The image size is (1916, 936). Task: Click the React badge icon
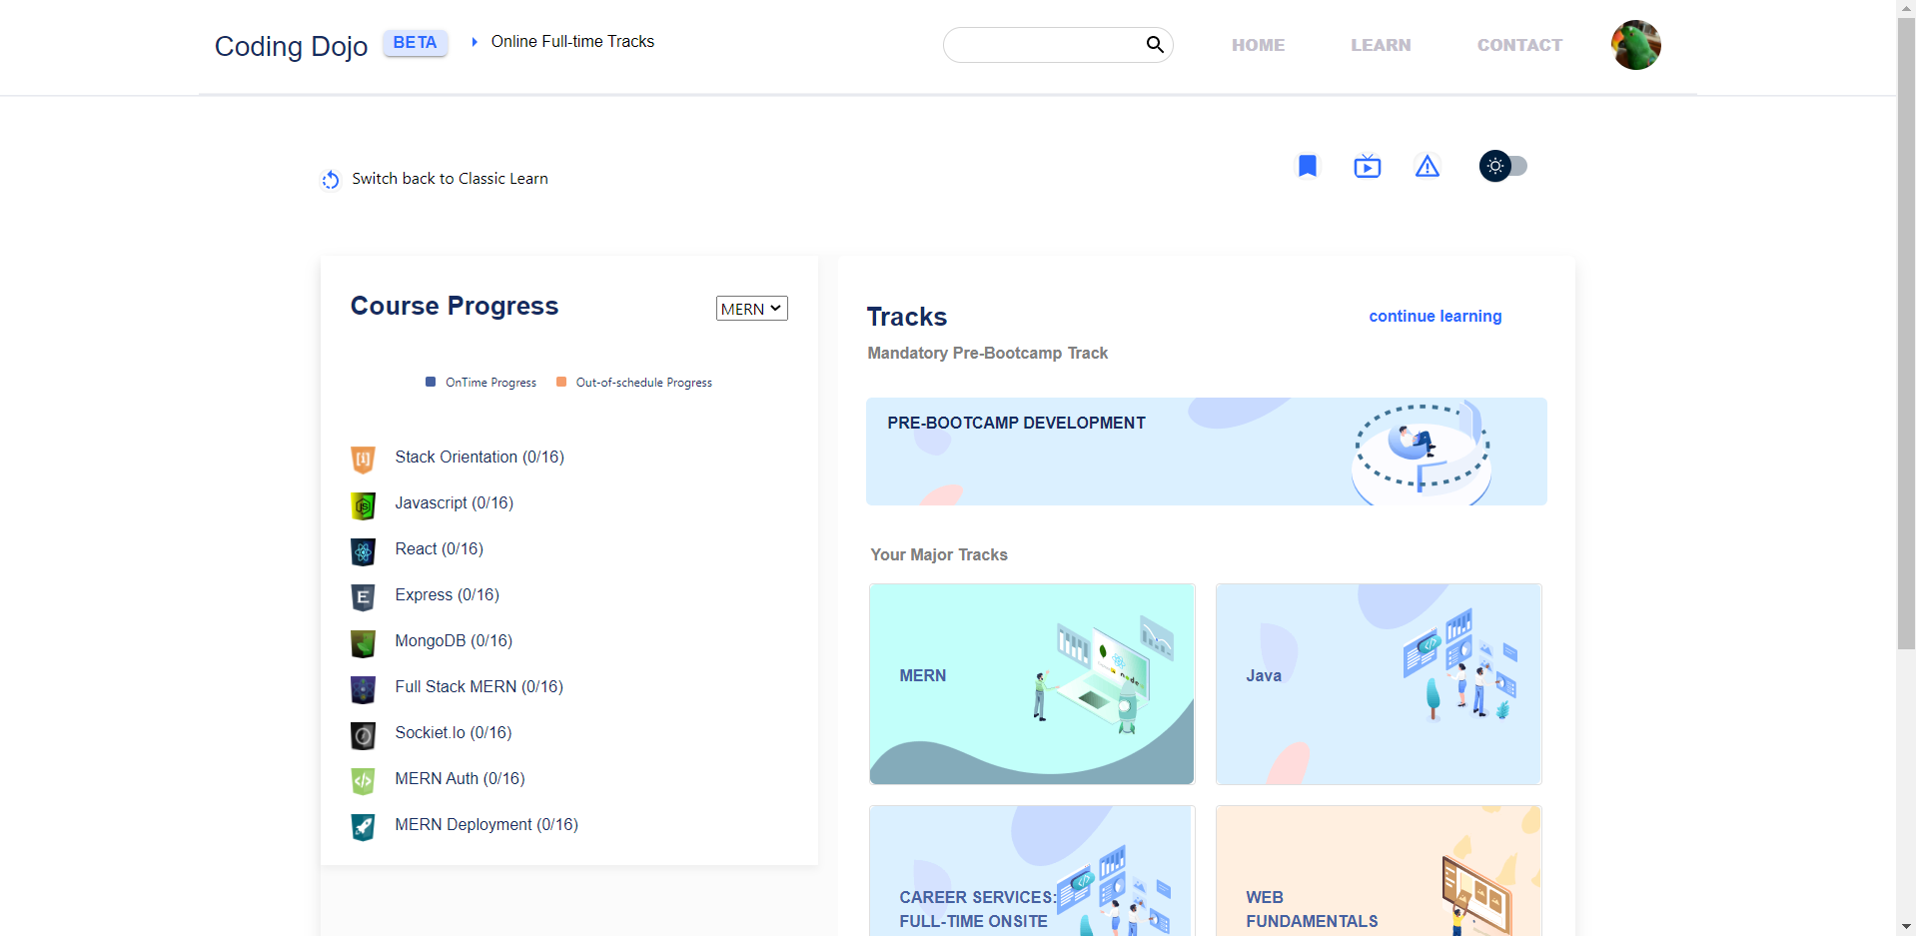click(x=363, y=551)
